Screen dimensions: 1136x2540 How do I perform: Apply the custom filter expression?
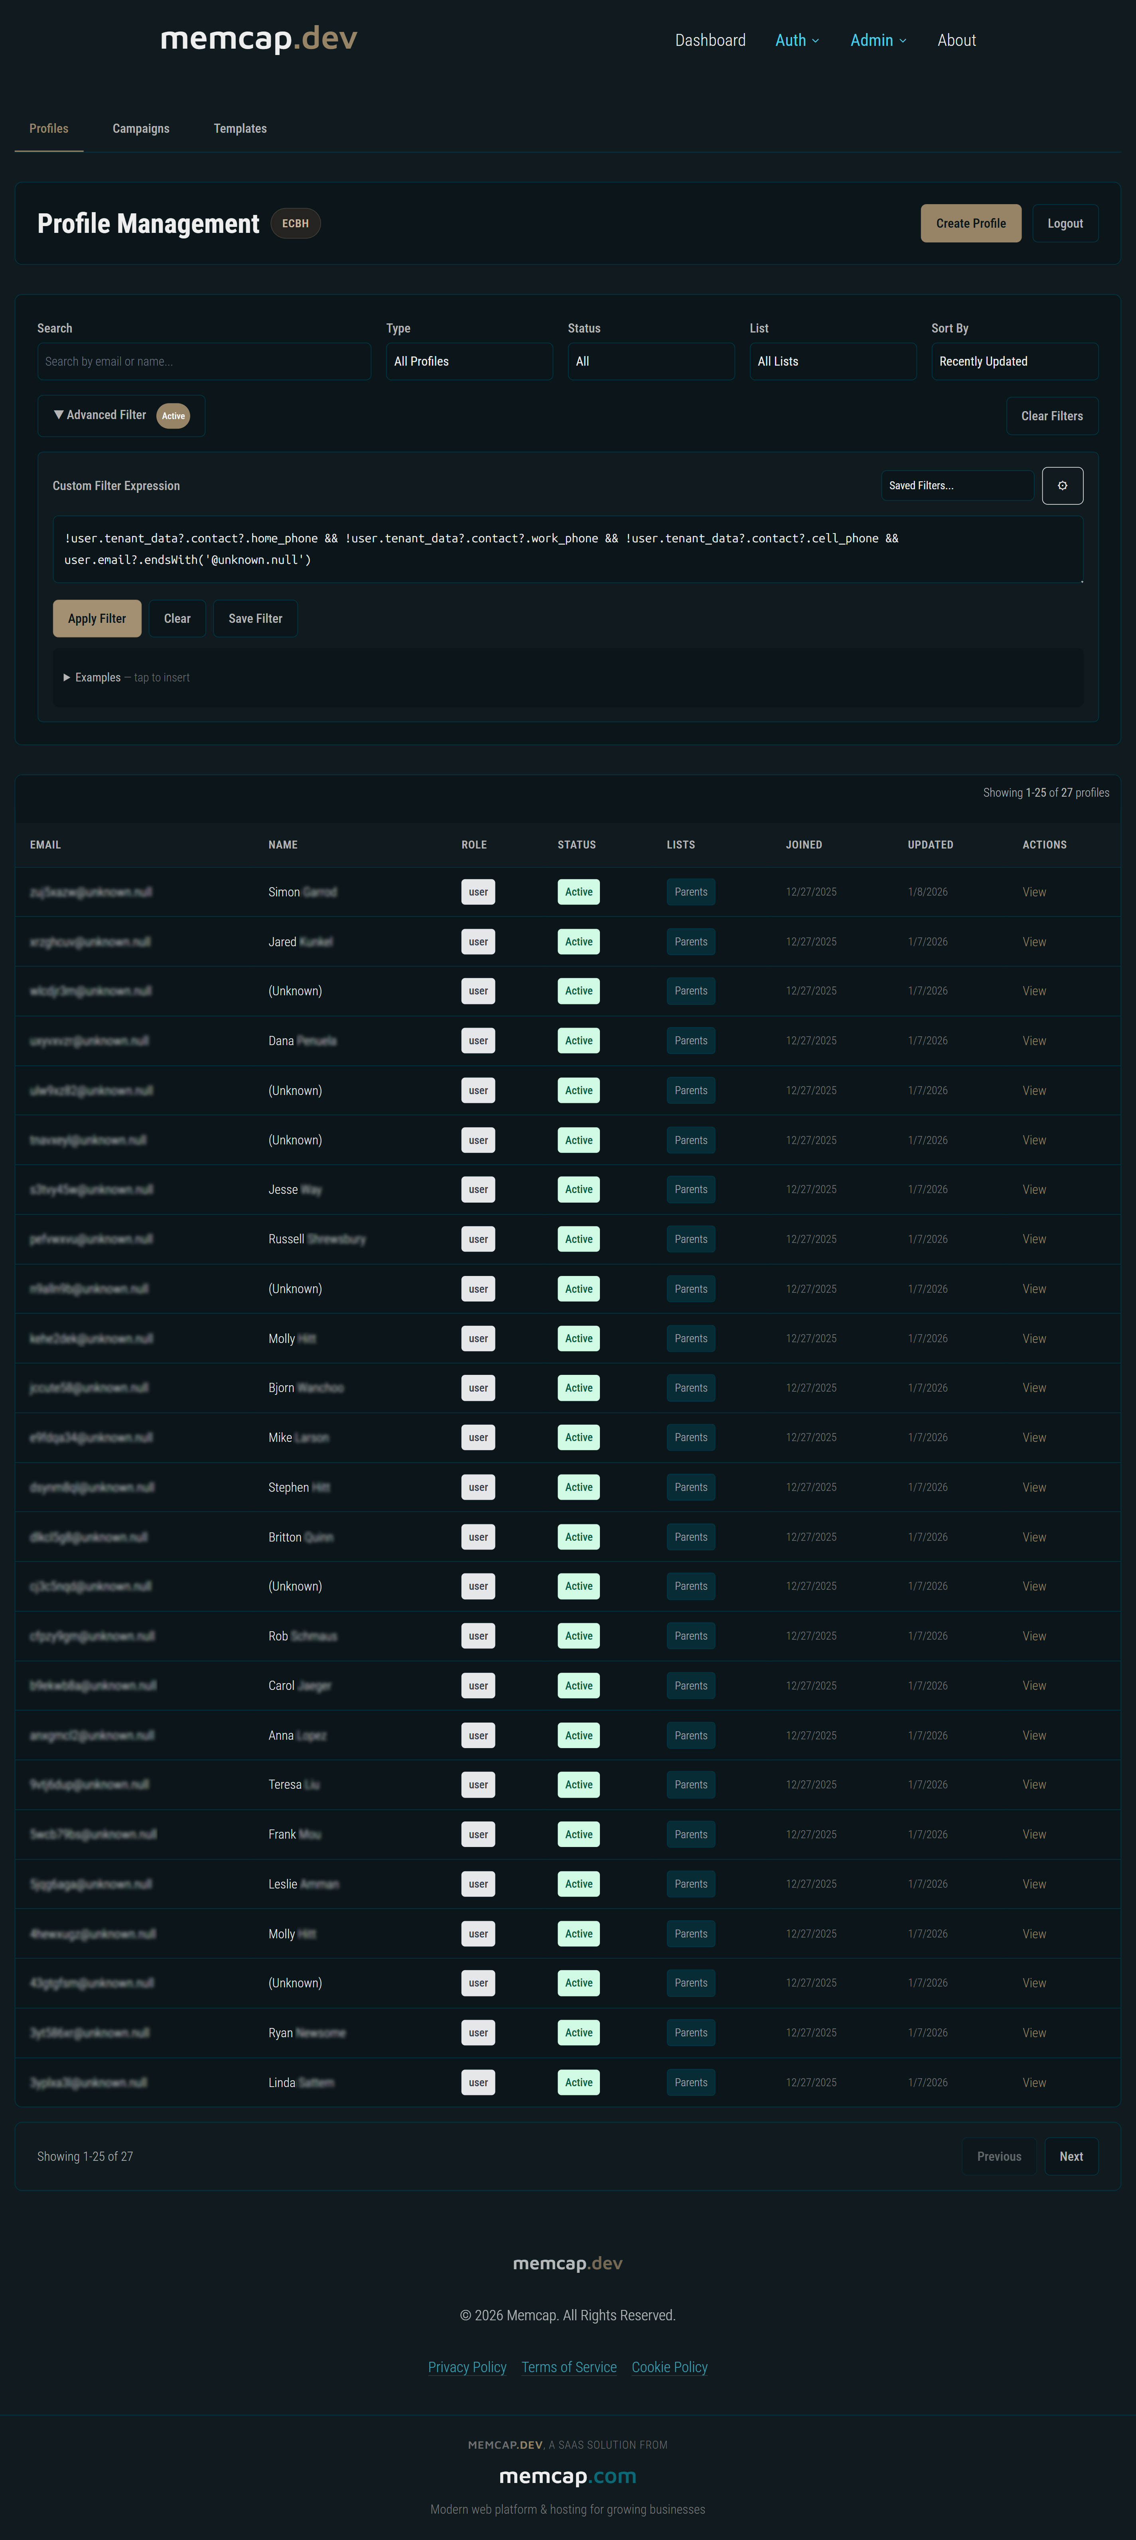click(x=96, y=618)
